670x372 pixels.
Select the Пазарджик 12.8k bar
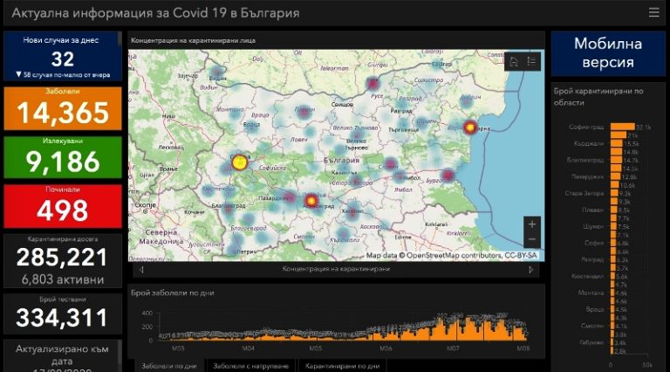tap(615, 176)
